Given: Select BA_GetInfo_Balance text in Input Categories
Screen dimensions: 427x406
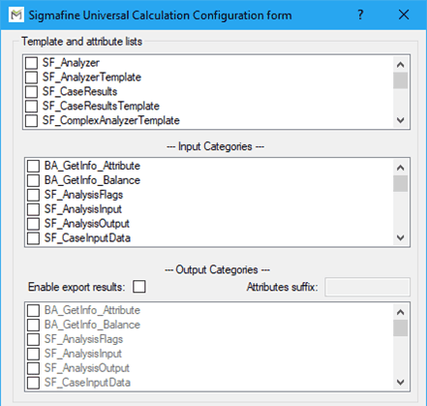Looking at the screenshot, I should point(92,180).
